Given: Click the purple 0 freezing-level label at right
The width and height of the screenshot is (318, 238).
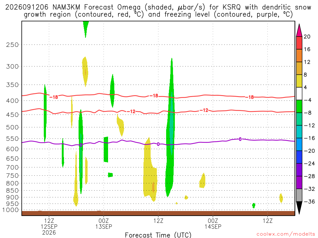Looking at the screenshot, I should (240, 139).
